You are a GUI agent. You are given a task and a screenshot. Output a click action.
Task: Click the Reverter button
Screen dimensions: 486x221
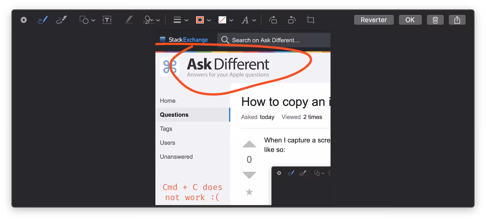coord(374,20)
